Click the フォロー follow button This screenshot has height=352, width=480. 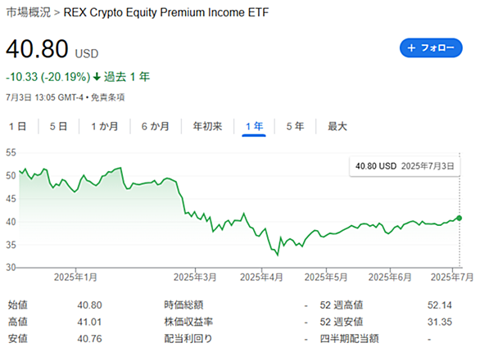pos(431,48)
